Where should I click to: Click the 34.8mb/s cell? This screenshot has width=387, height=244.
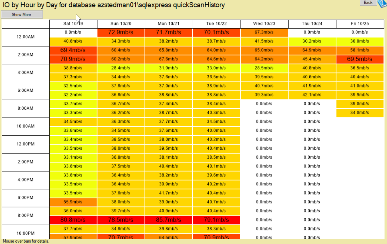click(x=121, y=229)
